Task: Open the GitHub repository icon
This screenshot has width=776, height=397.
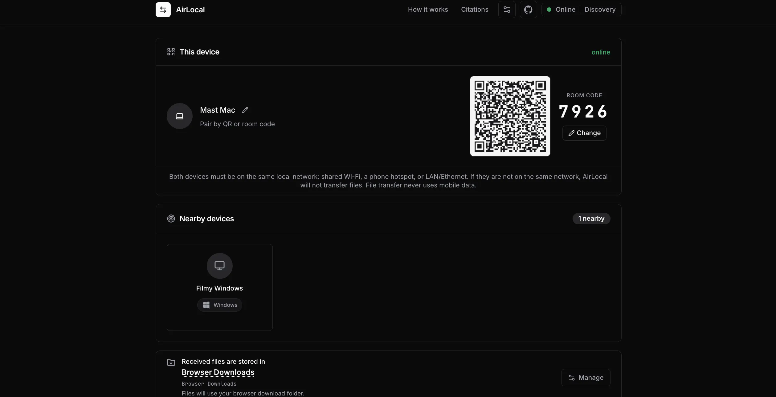Action: coord(529,10)
